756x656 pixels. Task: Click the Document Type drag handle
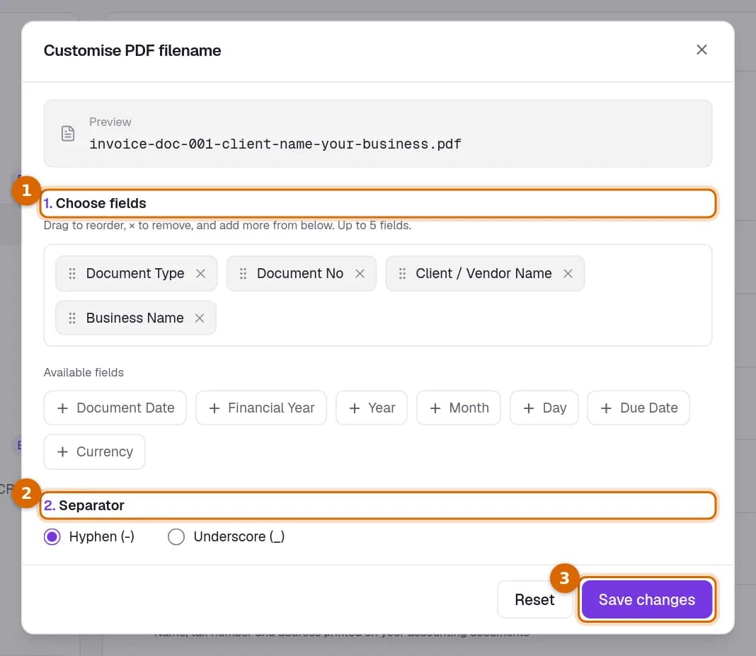tap(71, 274)
